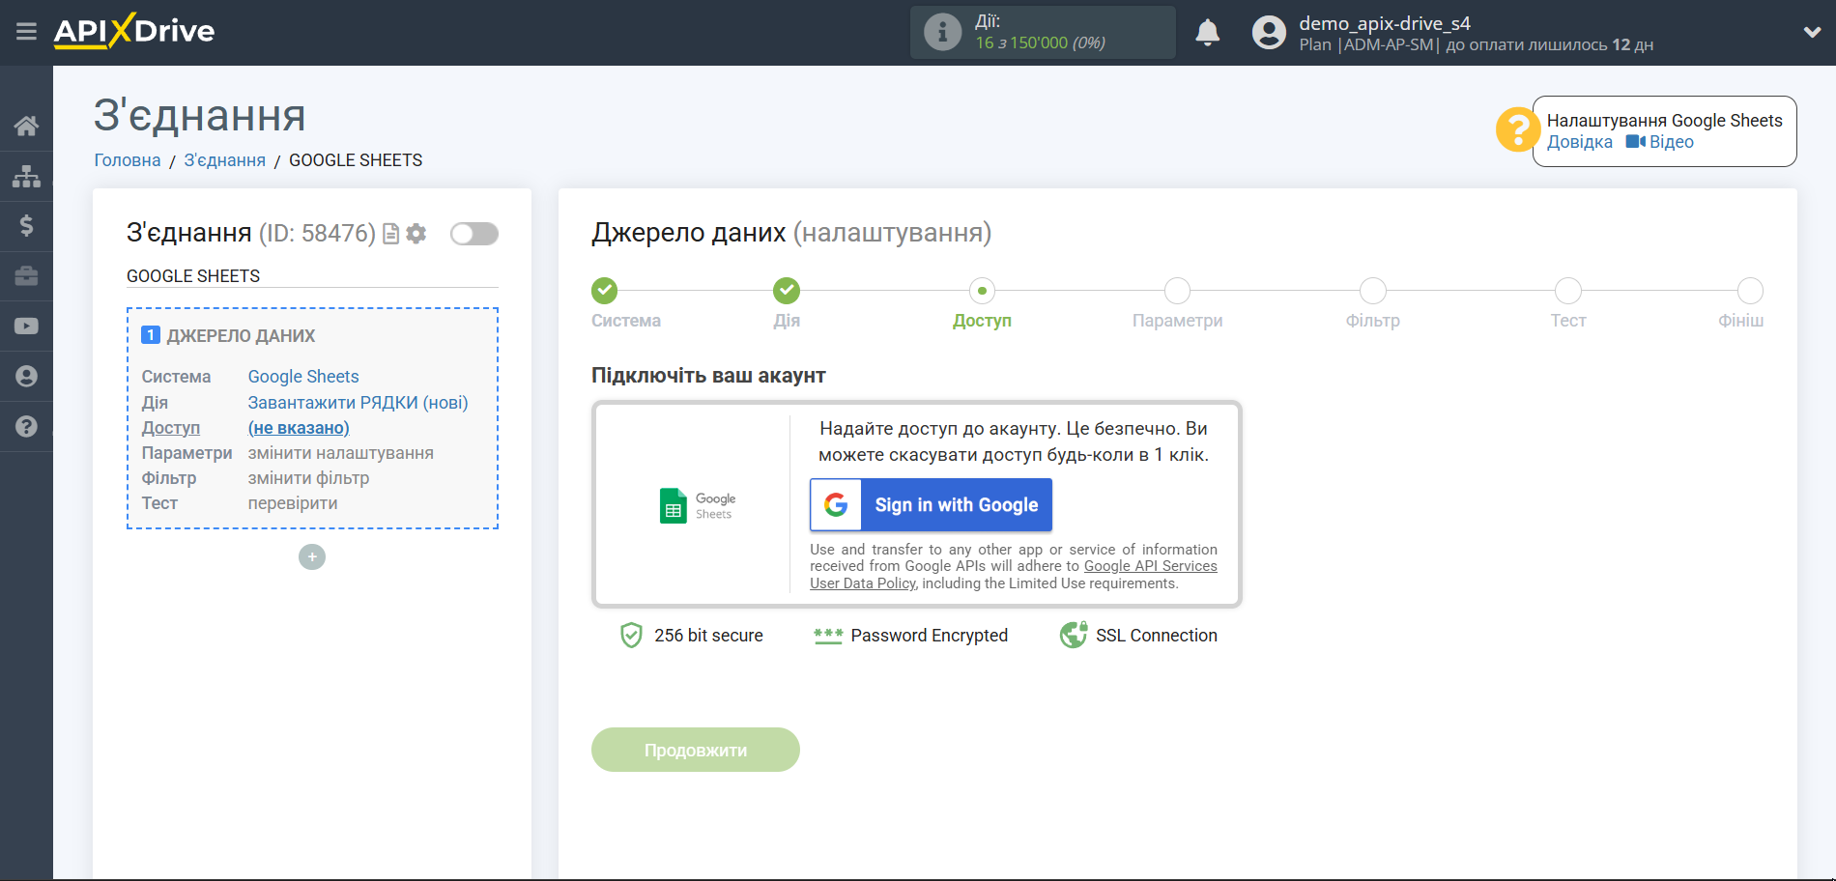Open the YouTube icon in sidebar
Screen dimensions: 1836x881
tap(26, 326)
